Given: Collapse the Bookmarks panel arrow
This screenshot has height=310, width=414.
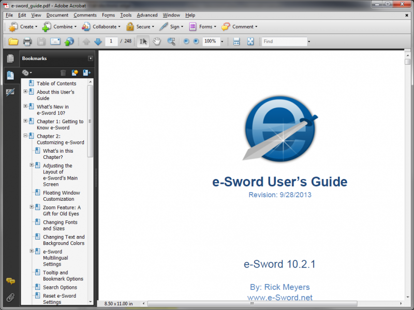Looking at the screenshot, I should pos(91,58).
